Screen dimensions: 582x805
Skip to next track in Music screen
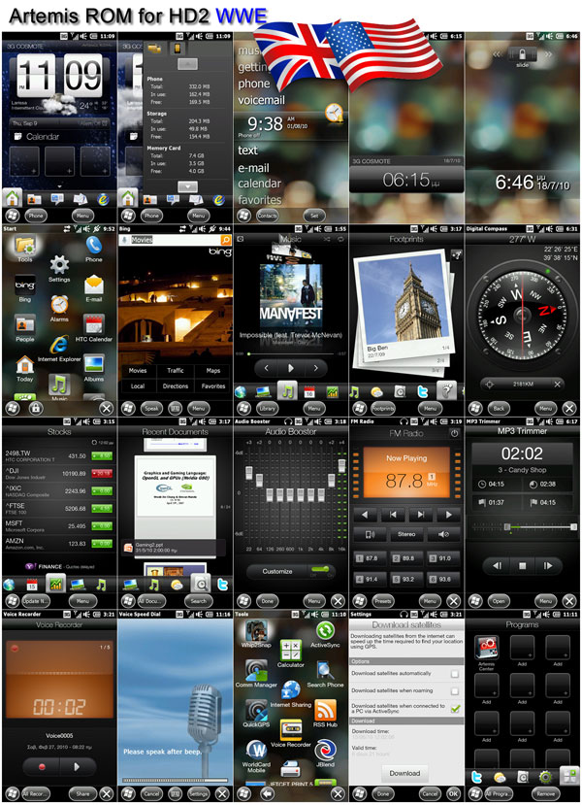pos(315,368)
